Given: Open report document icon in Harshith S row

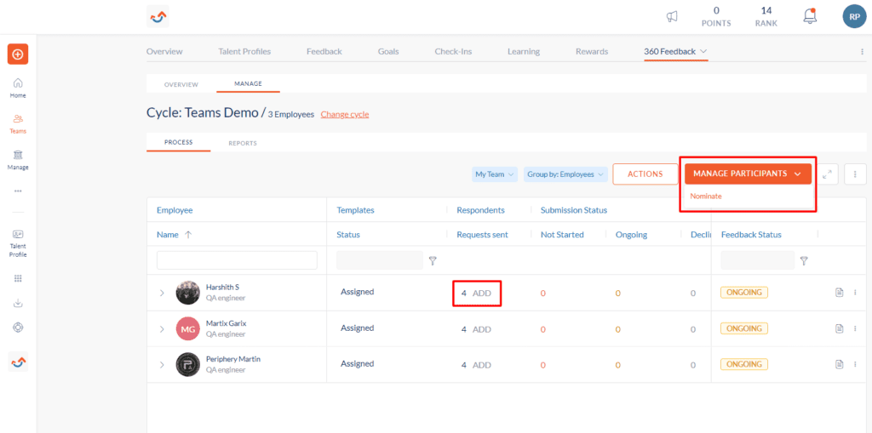Looking at the screenshot, I should (x=840, y=293).
